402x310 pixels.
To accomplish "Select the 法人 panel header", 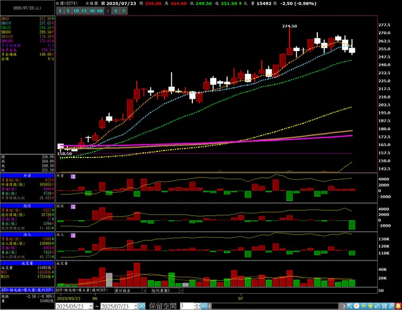I will 27,235.
